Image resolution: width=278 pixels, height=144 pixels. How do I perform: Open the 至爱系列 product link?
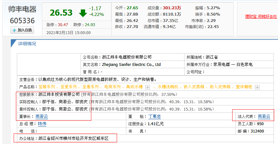point(68,87)
